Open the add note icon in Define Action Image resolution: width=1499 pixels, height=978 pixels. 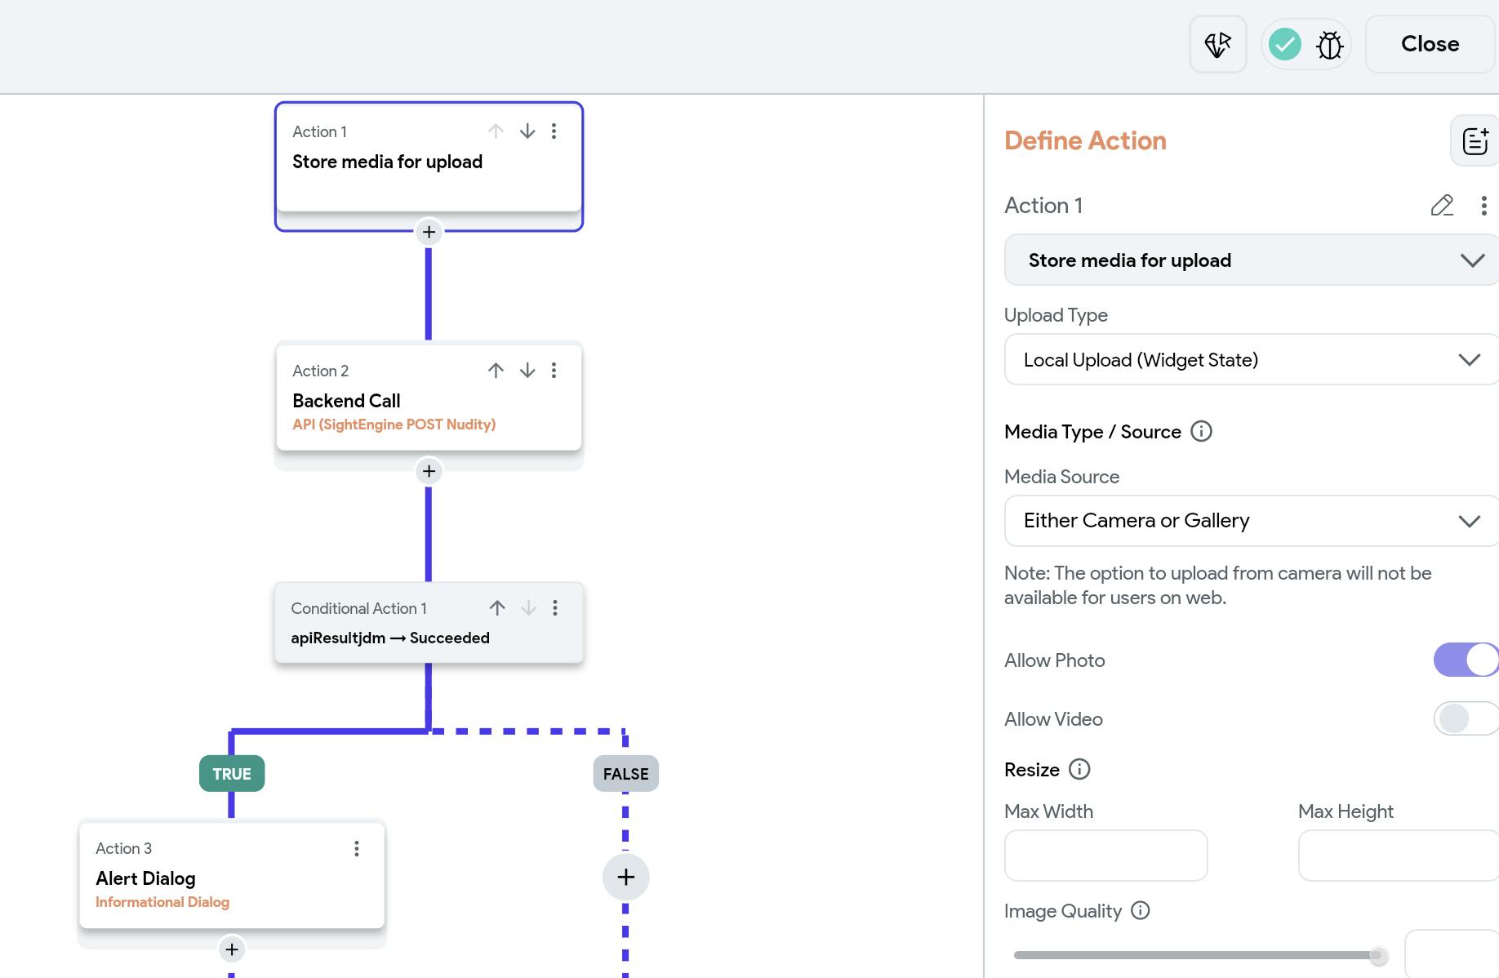tap(1475, 141)
